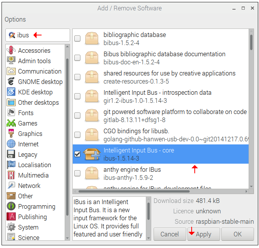Select 'shared resources for use by creative applications'
Image resolution: width=259 pixels, height=248 pixels.
pos(160,77)
